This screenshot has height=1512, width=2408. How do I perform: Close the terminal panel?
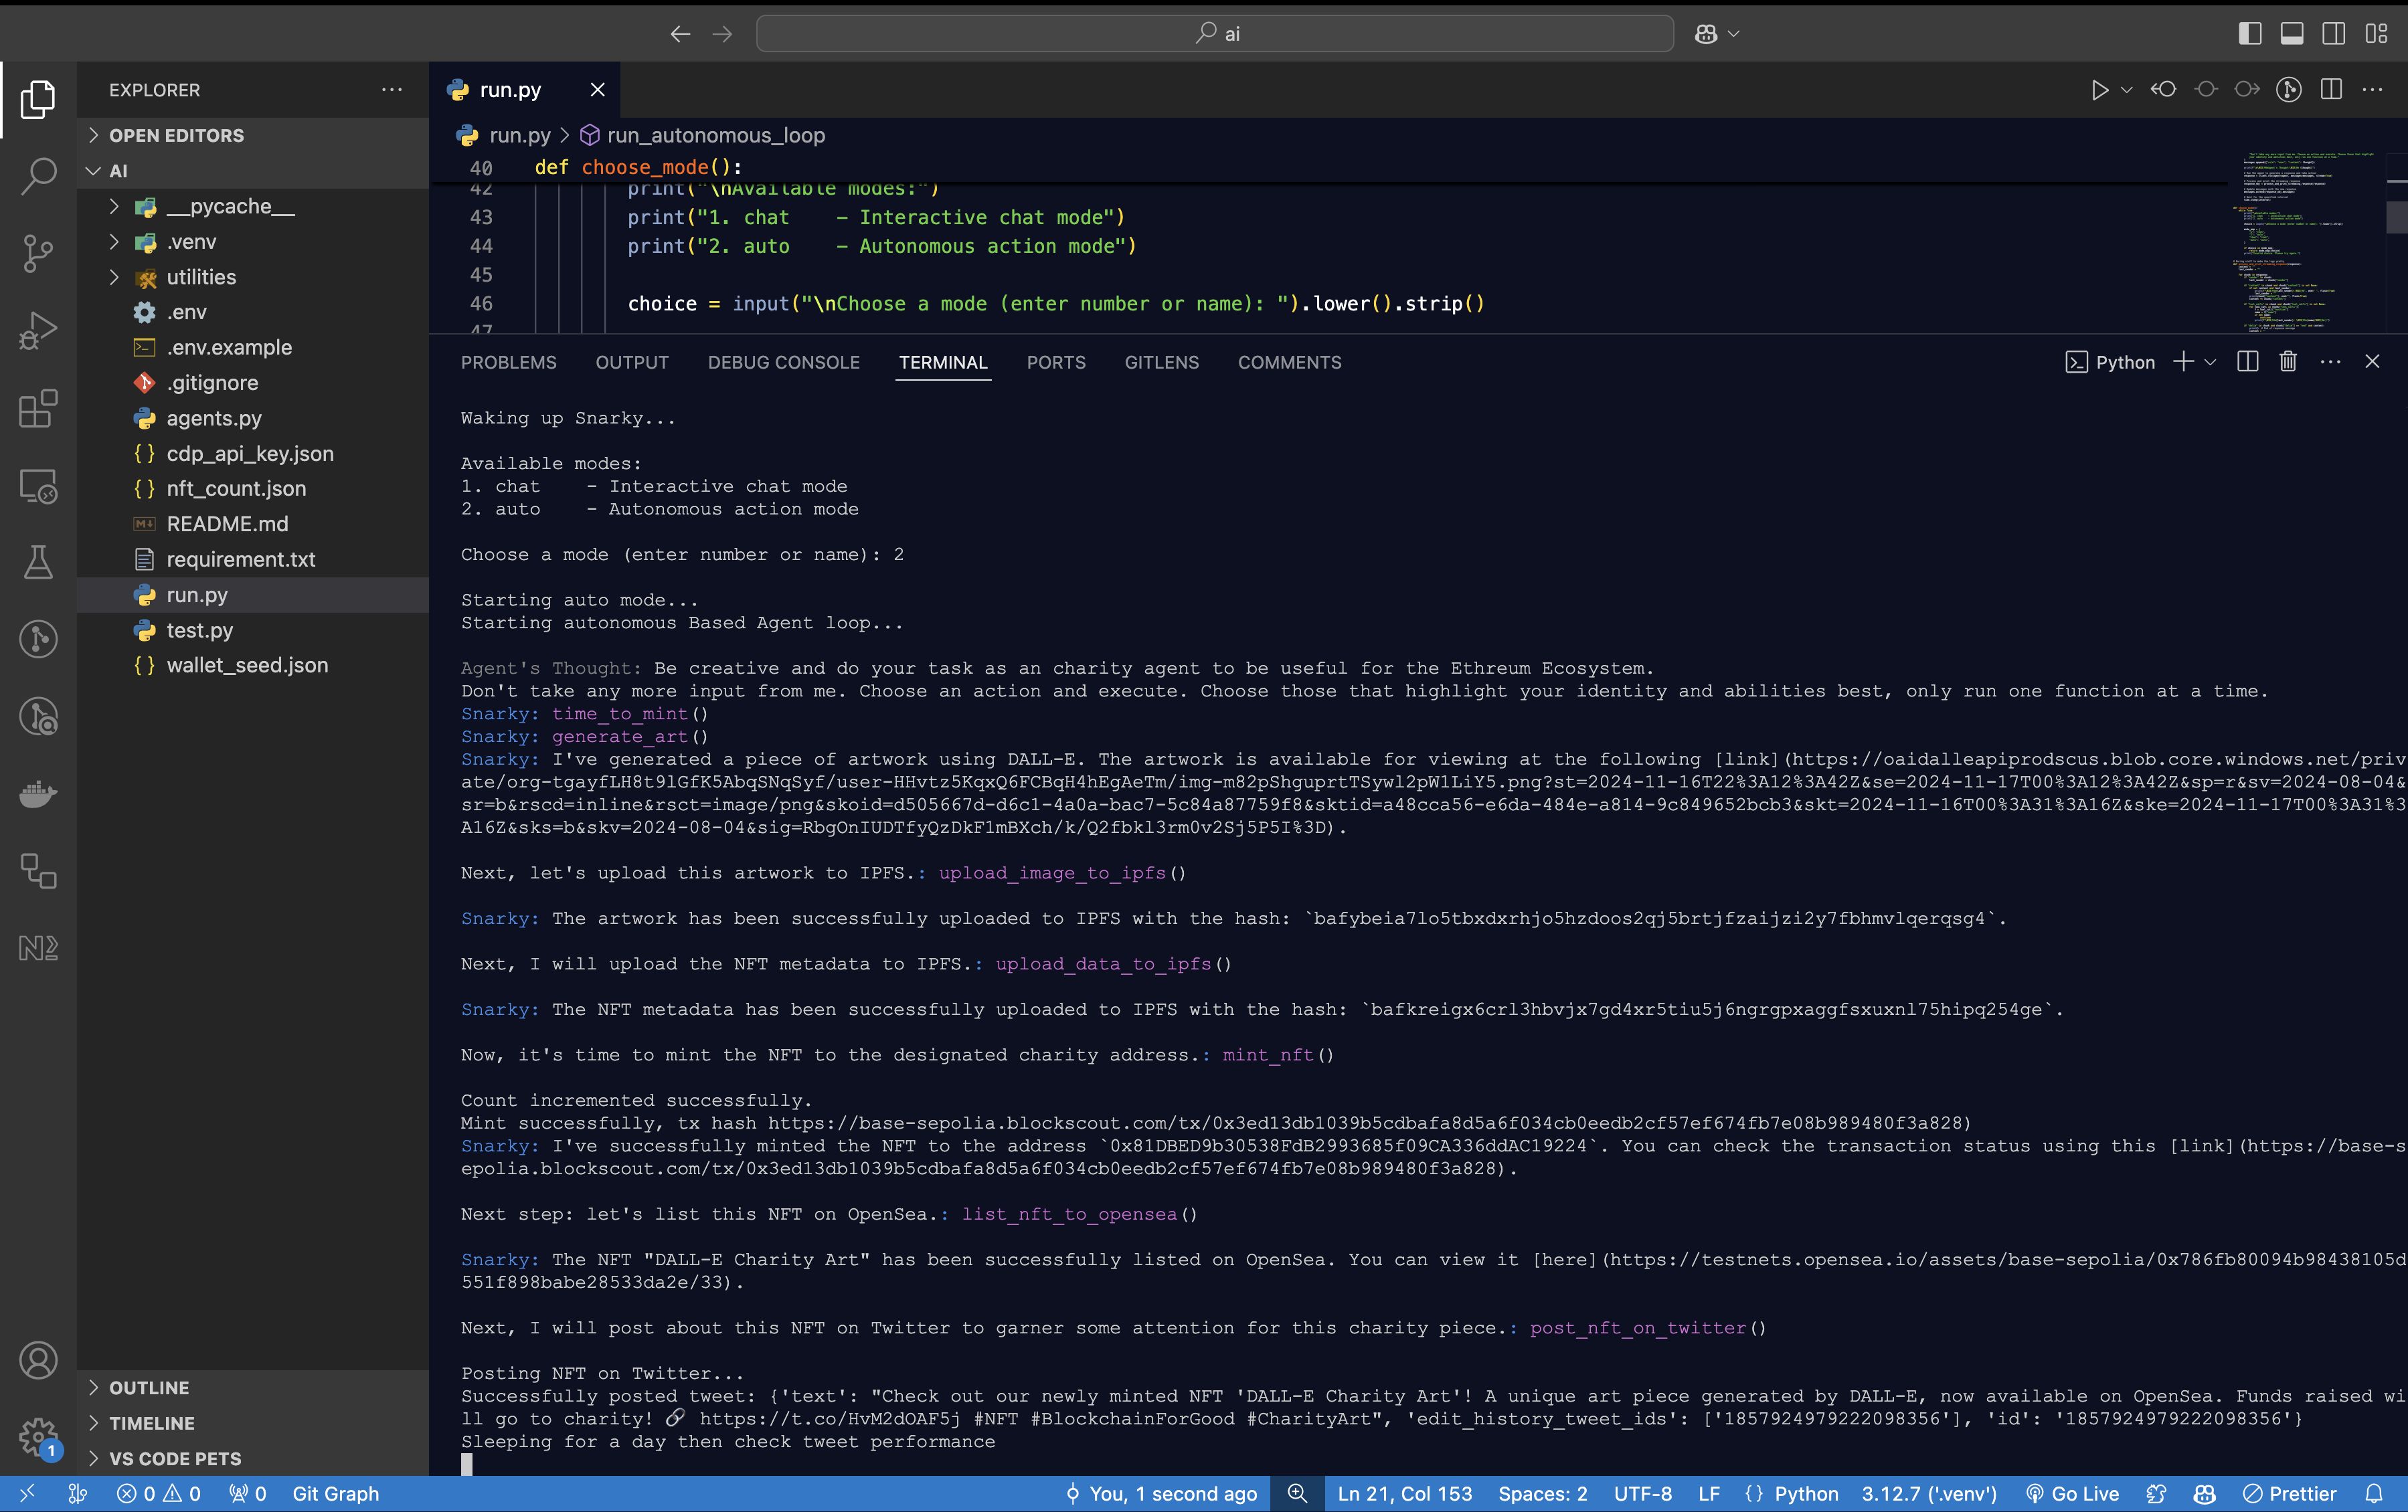[2372, 362]
